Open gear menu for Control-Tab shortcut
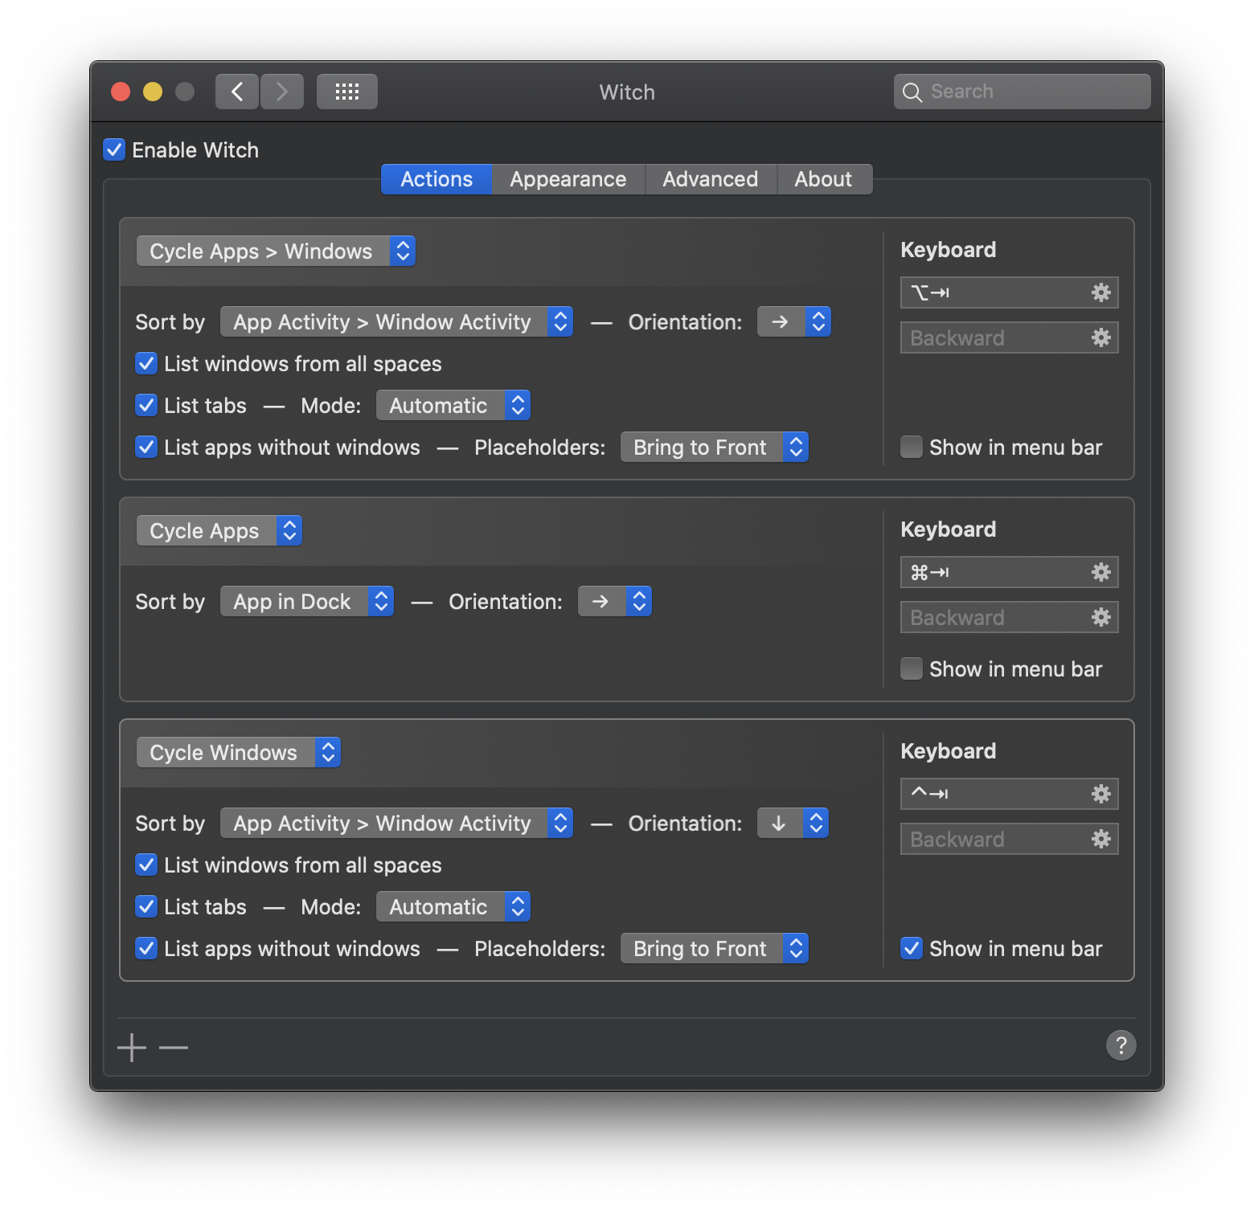This screenshot has width=1254, height=1210. click(x=1101, y=794)
